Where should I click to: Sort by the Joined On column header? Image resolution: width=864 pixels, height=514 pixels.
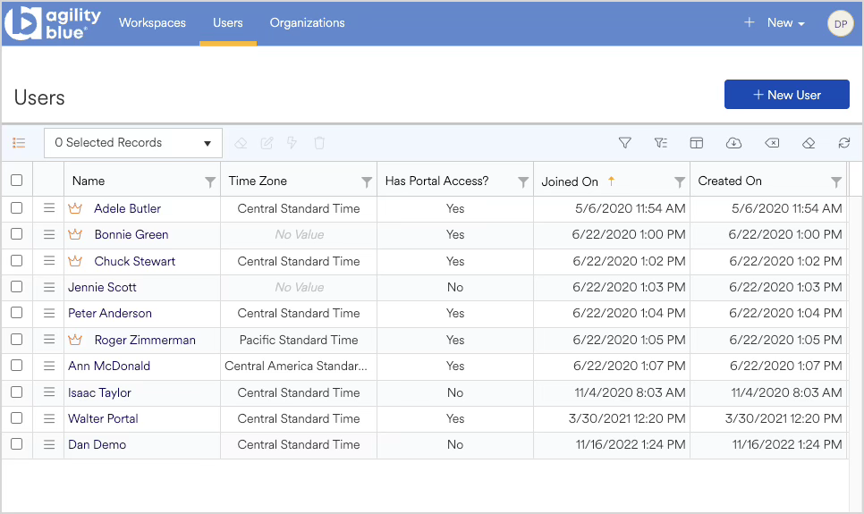click(x=570, y=181)
